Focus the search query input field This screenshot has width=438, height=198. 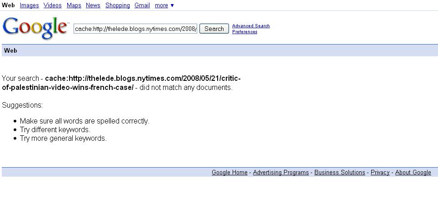tap(135, 29)
